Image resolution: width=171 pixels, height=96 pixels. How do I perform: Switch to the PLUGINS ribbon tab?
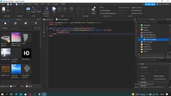coord(56,4)
